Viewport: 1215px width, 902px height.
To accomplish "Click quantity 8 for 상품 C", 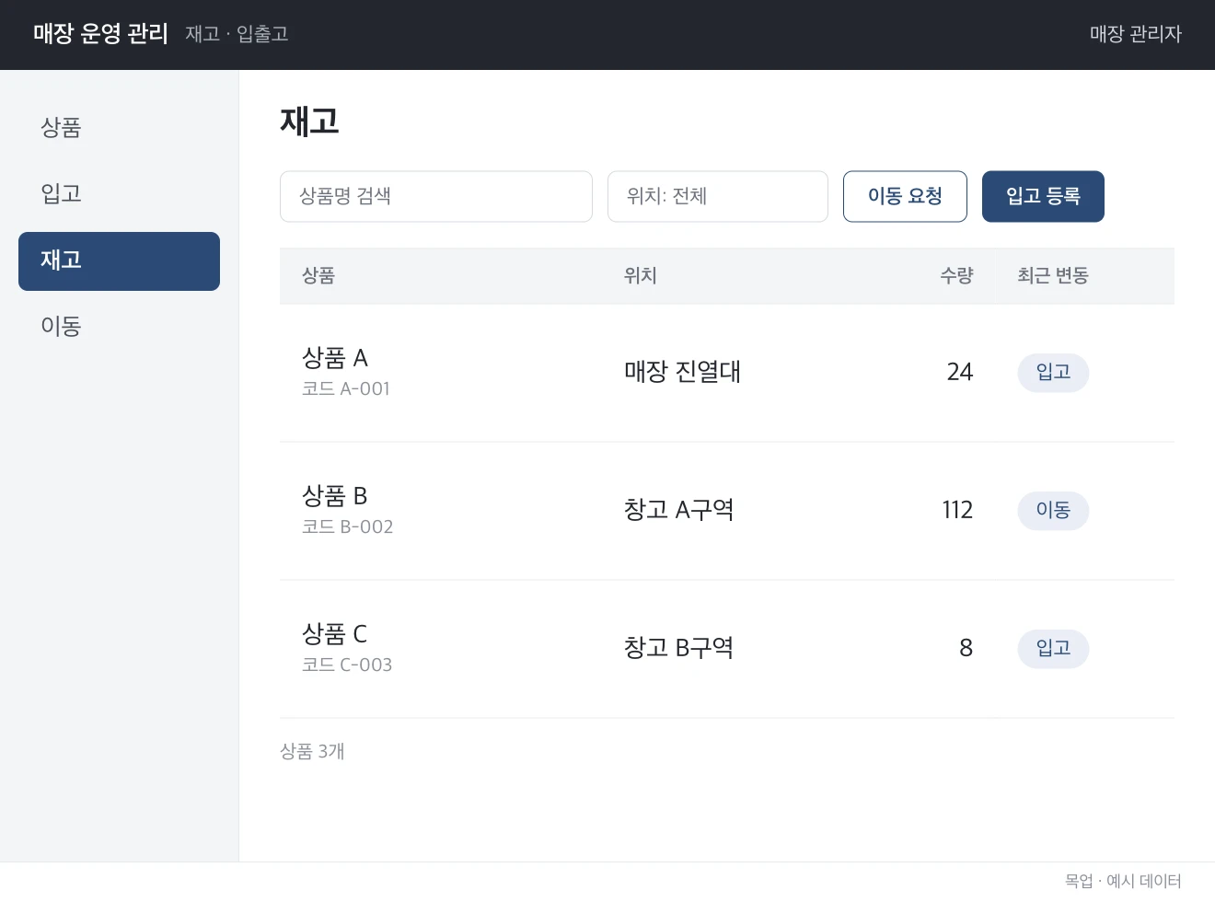I will pos(966,649).
